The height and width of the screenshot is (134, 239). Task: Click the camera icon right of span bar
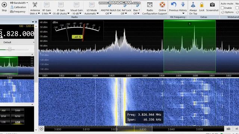click(228, 129)
